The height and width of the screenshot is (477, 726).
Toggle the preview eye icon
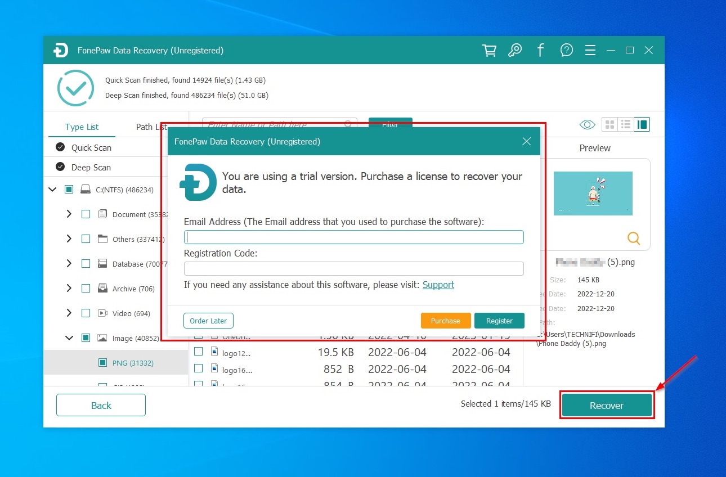tap(587, 124)
